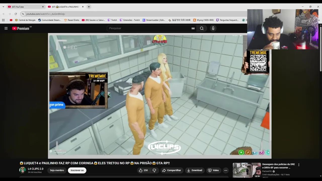Open the Passei Direto bookmark
This screenshot has height=181, width=322.
click(x=71, y=20)
